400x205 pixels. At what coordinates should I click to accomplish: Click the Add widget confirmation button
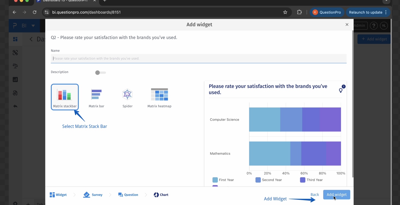point(337,195)
